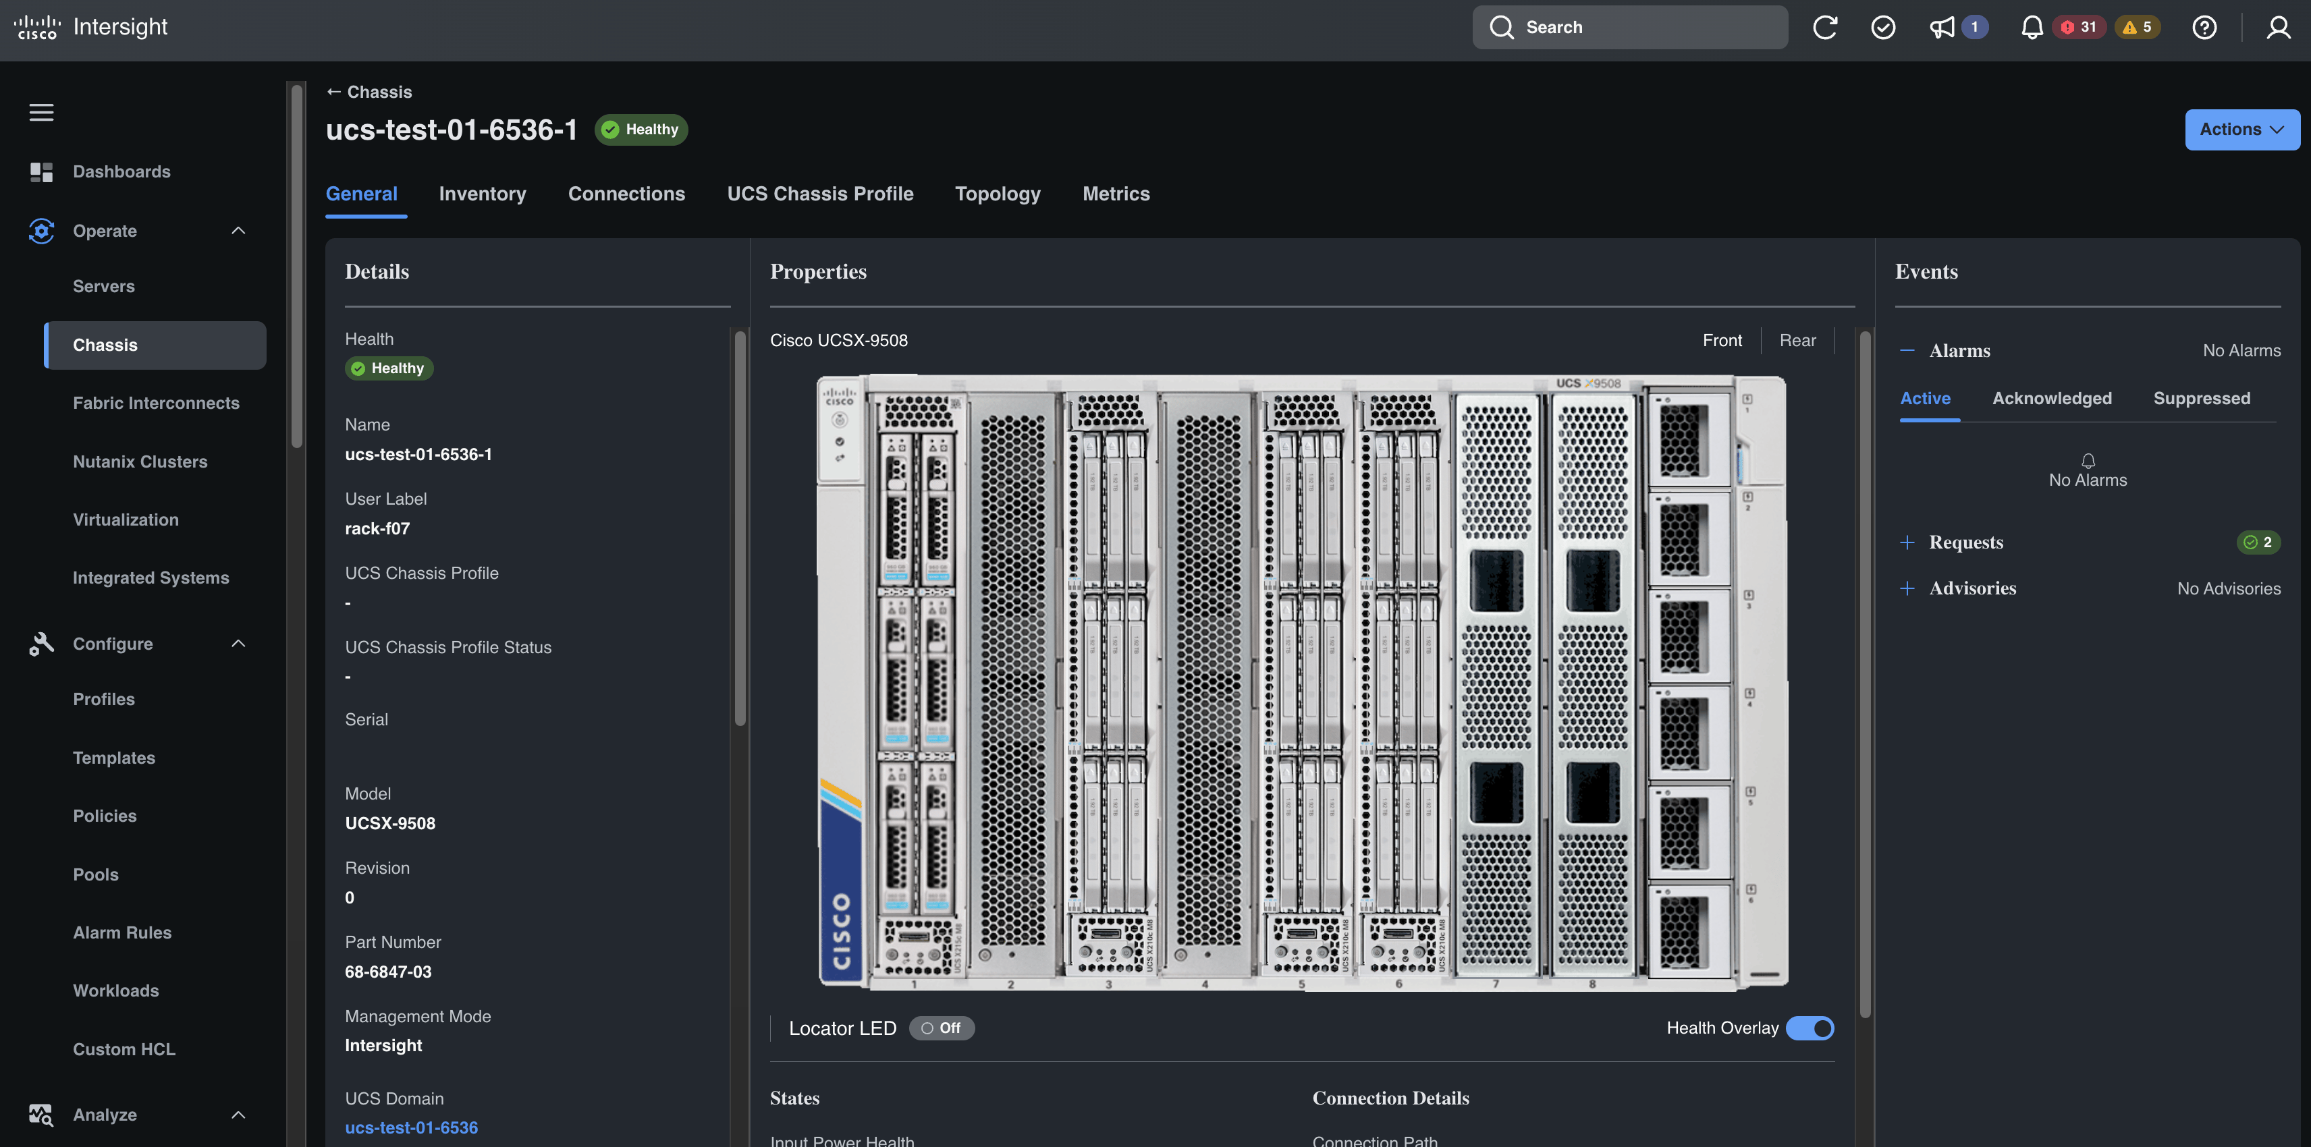Click into the Search field
Screen dimensions: 2311x1147
(1629, 27)
